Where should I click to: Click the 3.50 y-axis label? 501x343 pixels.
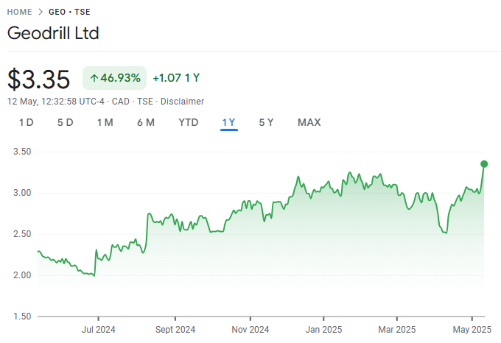pyautogui.click(x=22, y=152)
